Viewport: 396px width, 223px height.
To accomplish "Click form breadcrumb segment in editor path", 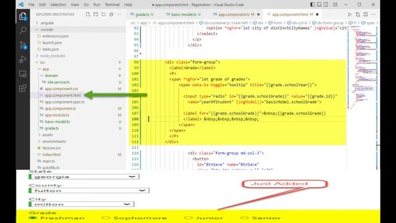I will (278, 23).
